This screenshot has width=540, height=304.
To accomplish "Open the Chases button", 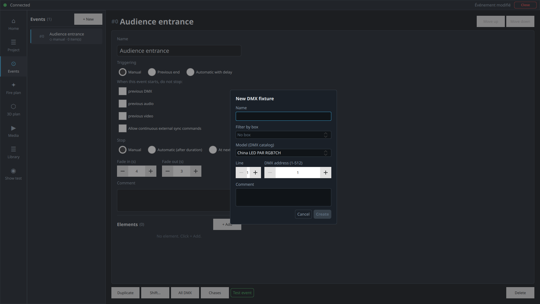I will (215, 293).
